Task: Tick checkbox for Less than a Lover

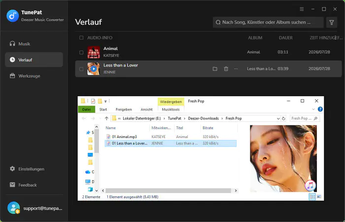Action: pyautogui.click(x=81, y=69)
